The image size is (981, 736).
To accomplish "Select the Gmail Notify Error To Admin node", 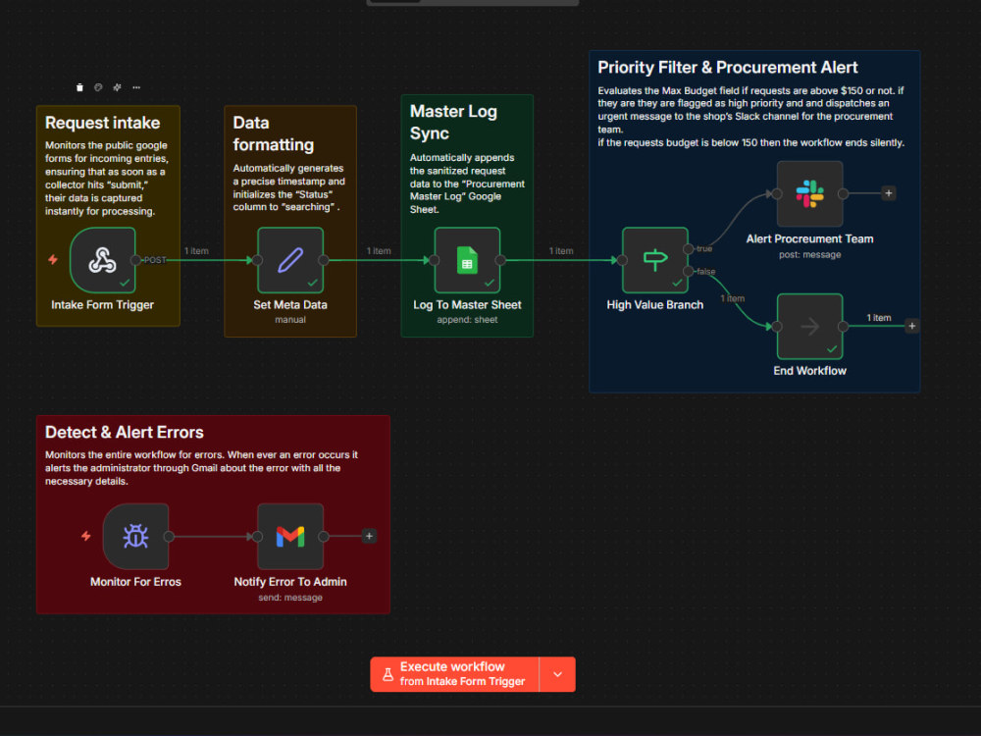I will pyautogui.click(x=290, y=537).
